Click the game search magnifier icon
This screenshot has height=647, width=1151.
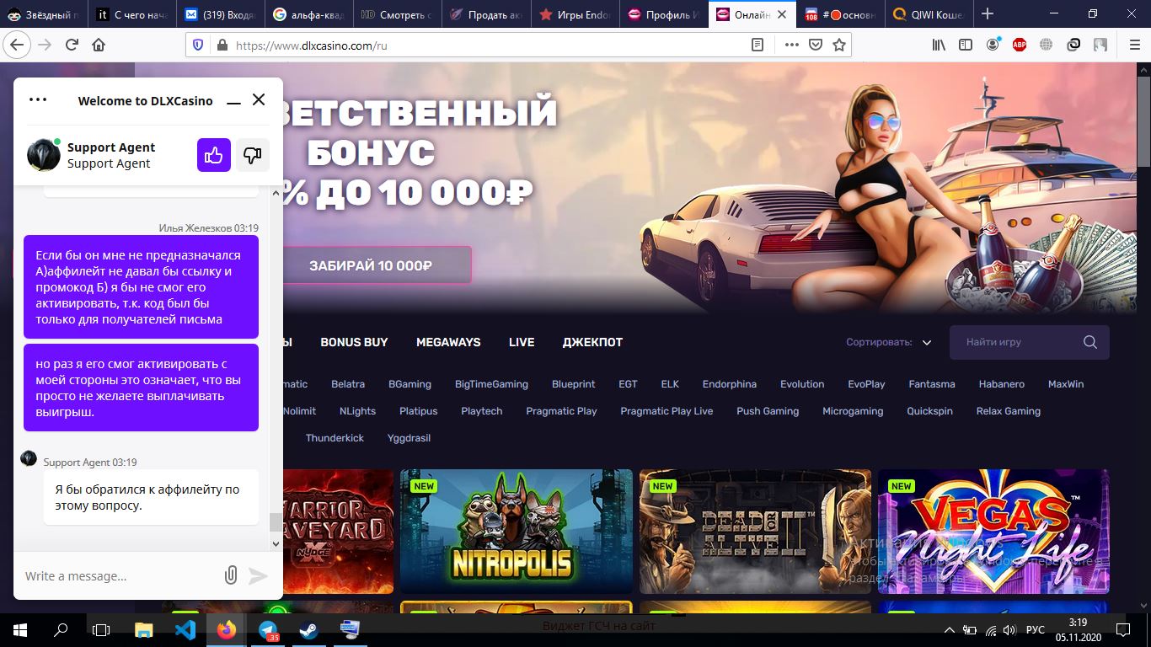(1090, 342)
